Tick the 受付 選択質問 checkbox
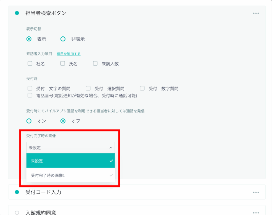The height and width of the screenshot is (215, 272). (88, 88)
